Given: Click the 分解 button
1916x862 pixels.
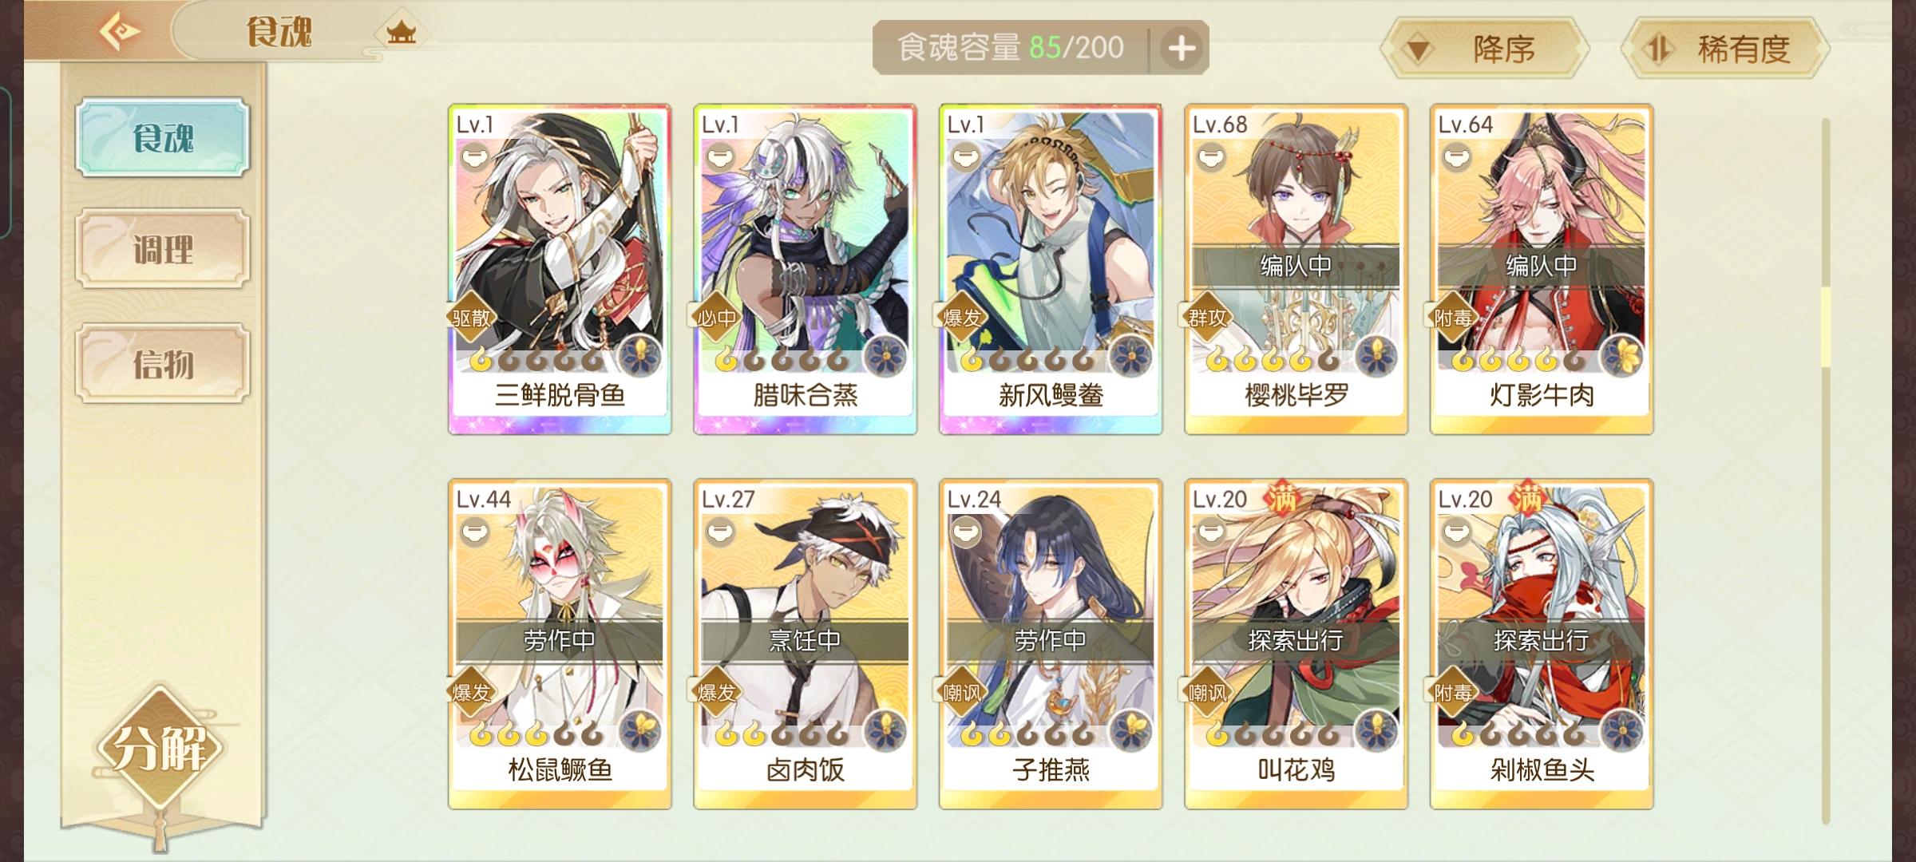Looking at the screenshot, I should (x=160, y=748).
